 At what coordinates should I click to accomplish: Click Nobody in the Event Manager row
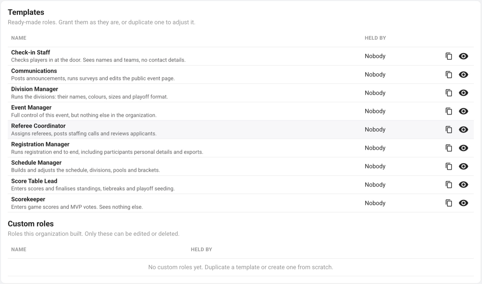[375, 111]
